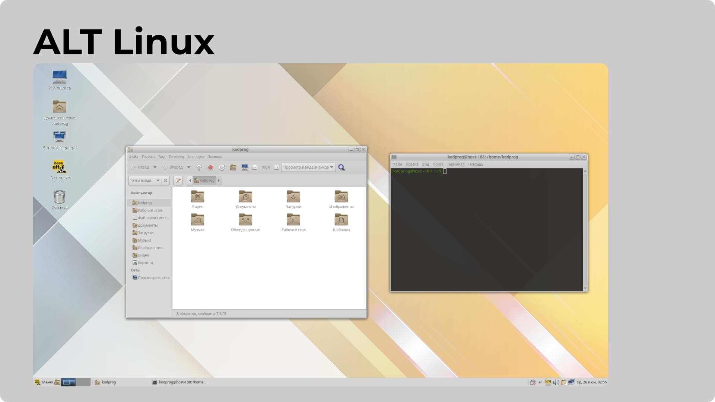
Task: Click the file manager launcher on taskbar
Action: point(57,382)
